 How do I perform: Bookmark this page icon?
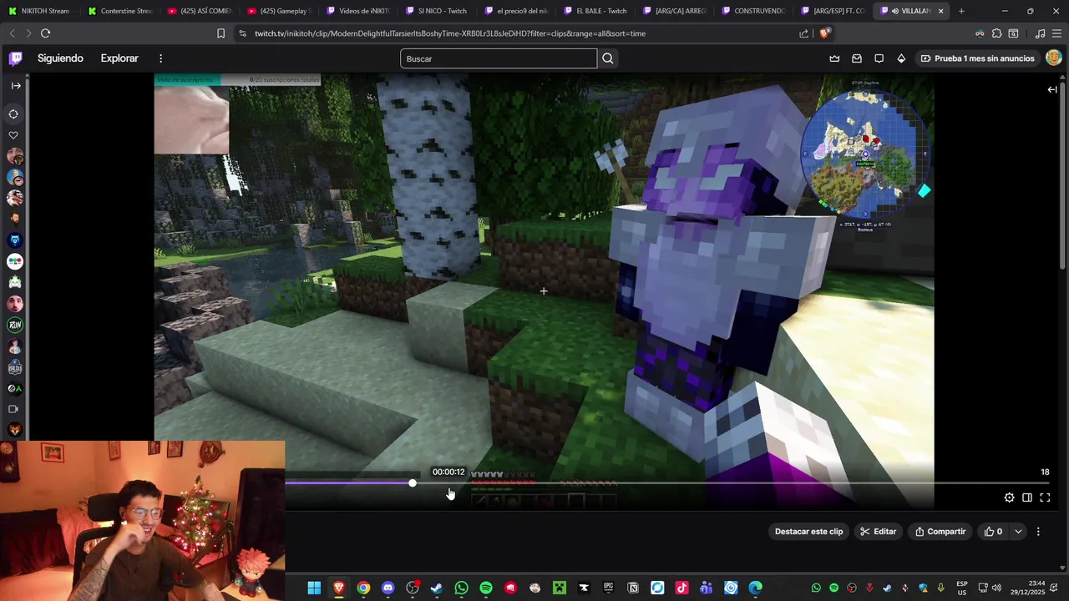point(220,33)
